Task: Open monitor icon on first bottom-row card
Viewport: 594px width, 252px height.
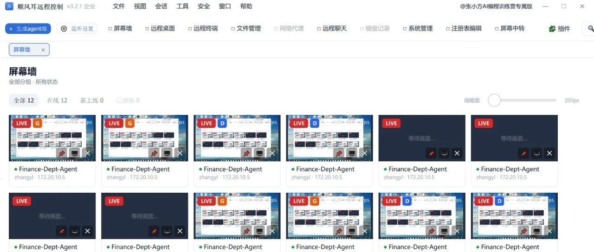Action: (74, 231)
